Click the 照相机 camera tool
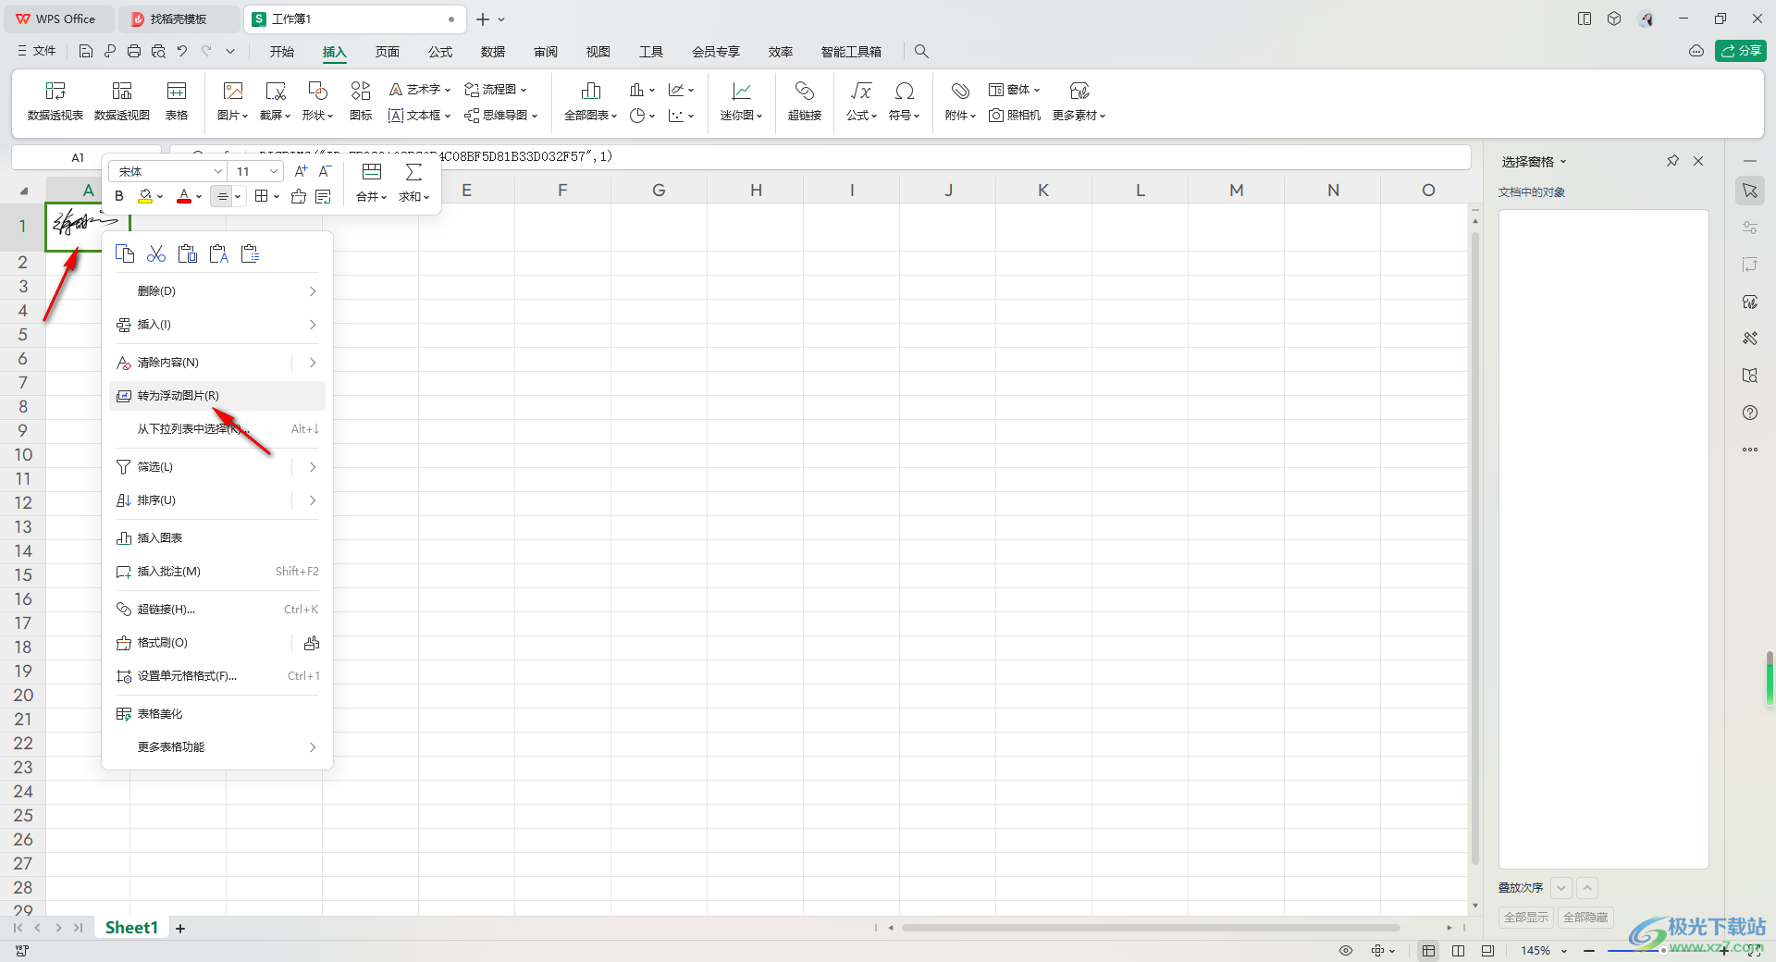Image resolution: width=1776 pixels, height=962 pixels. pyautogui.click(x=1015, y=116)
